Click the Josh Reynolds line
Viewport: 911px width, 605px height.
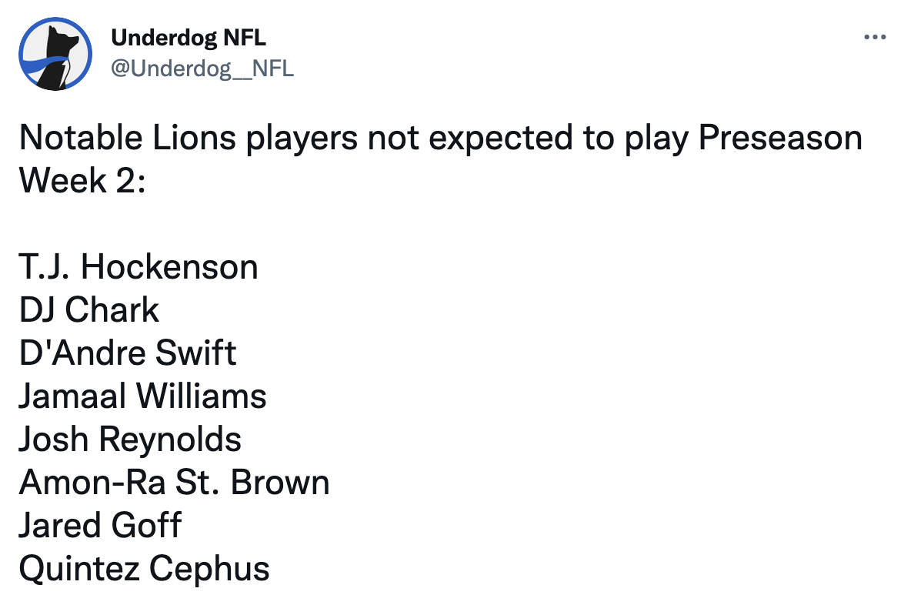point(130,440)
